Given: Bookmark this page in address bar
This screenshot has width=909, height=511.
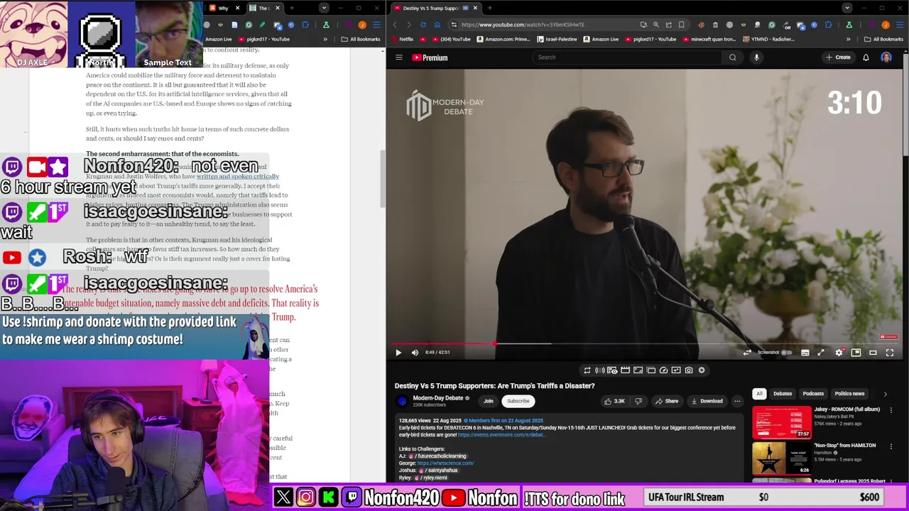Looking at the screenshot, I should click(x=681, y=25).
